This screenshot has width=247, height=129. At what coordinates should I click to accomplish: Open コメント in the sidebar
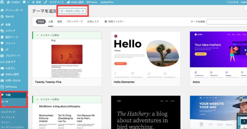(10, 43)
